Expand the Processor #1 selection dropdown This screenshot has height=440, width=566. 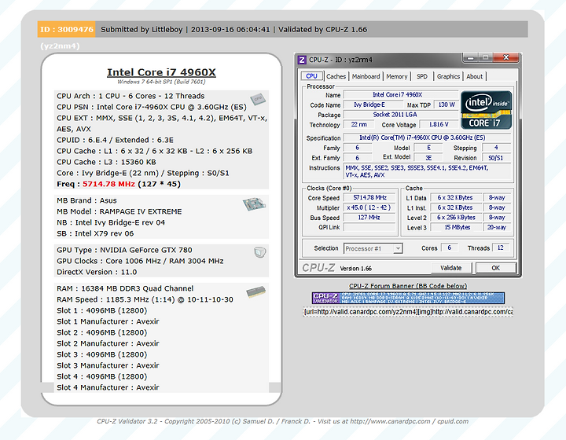click(x=398, y=248)
